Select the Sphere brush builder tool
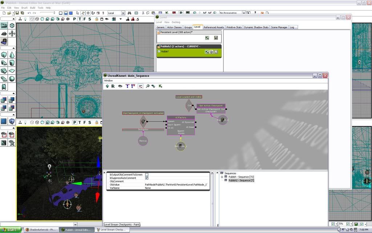The height and width of the screenshot is (233, 372). tap(12, 79)
